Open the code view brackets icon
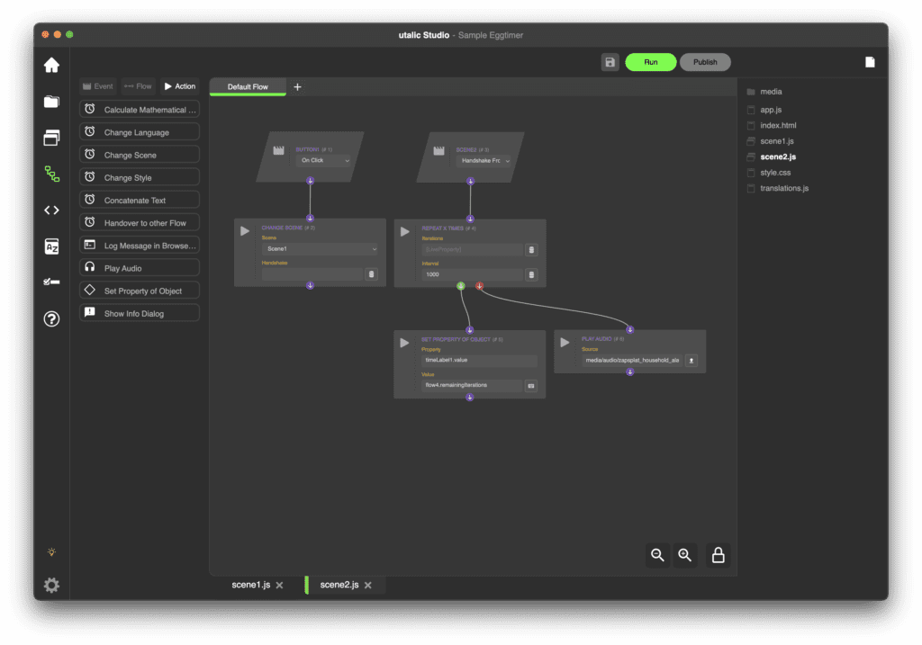 click(x=51, y=211)
